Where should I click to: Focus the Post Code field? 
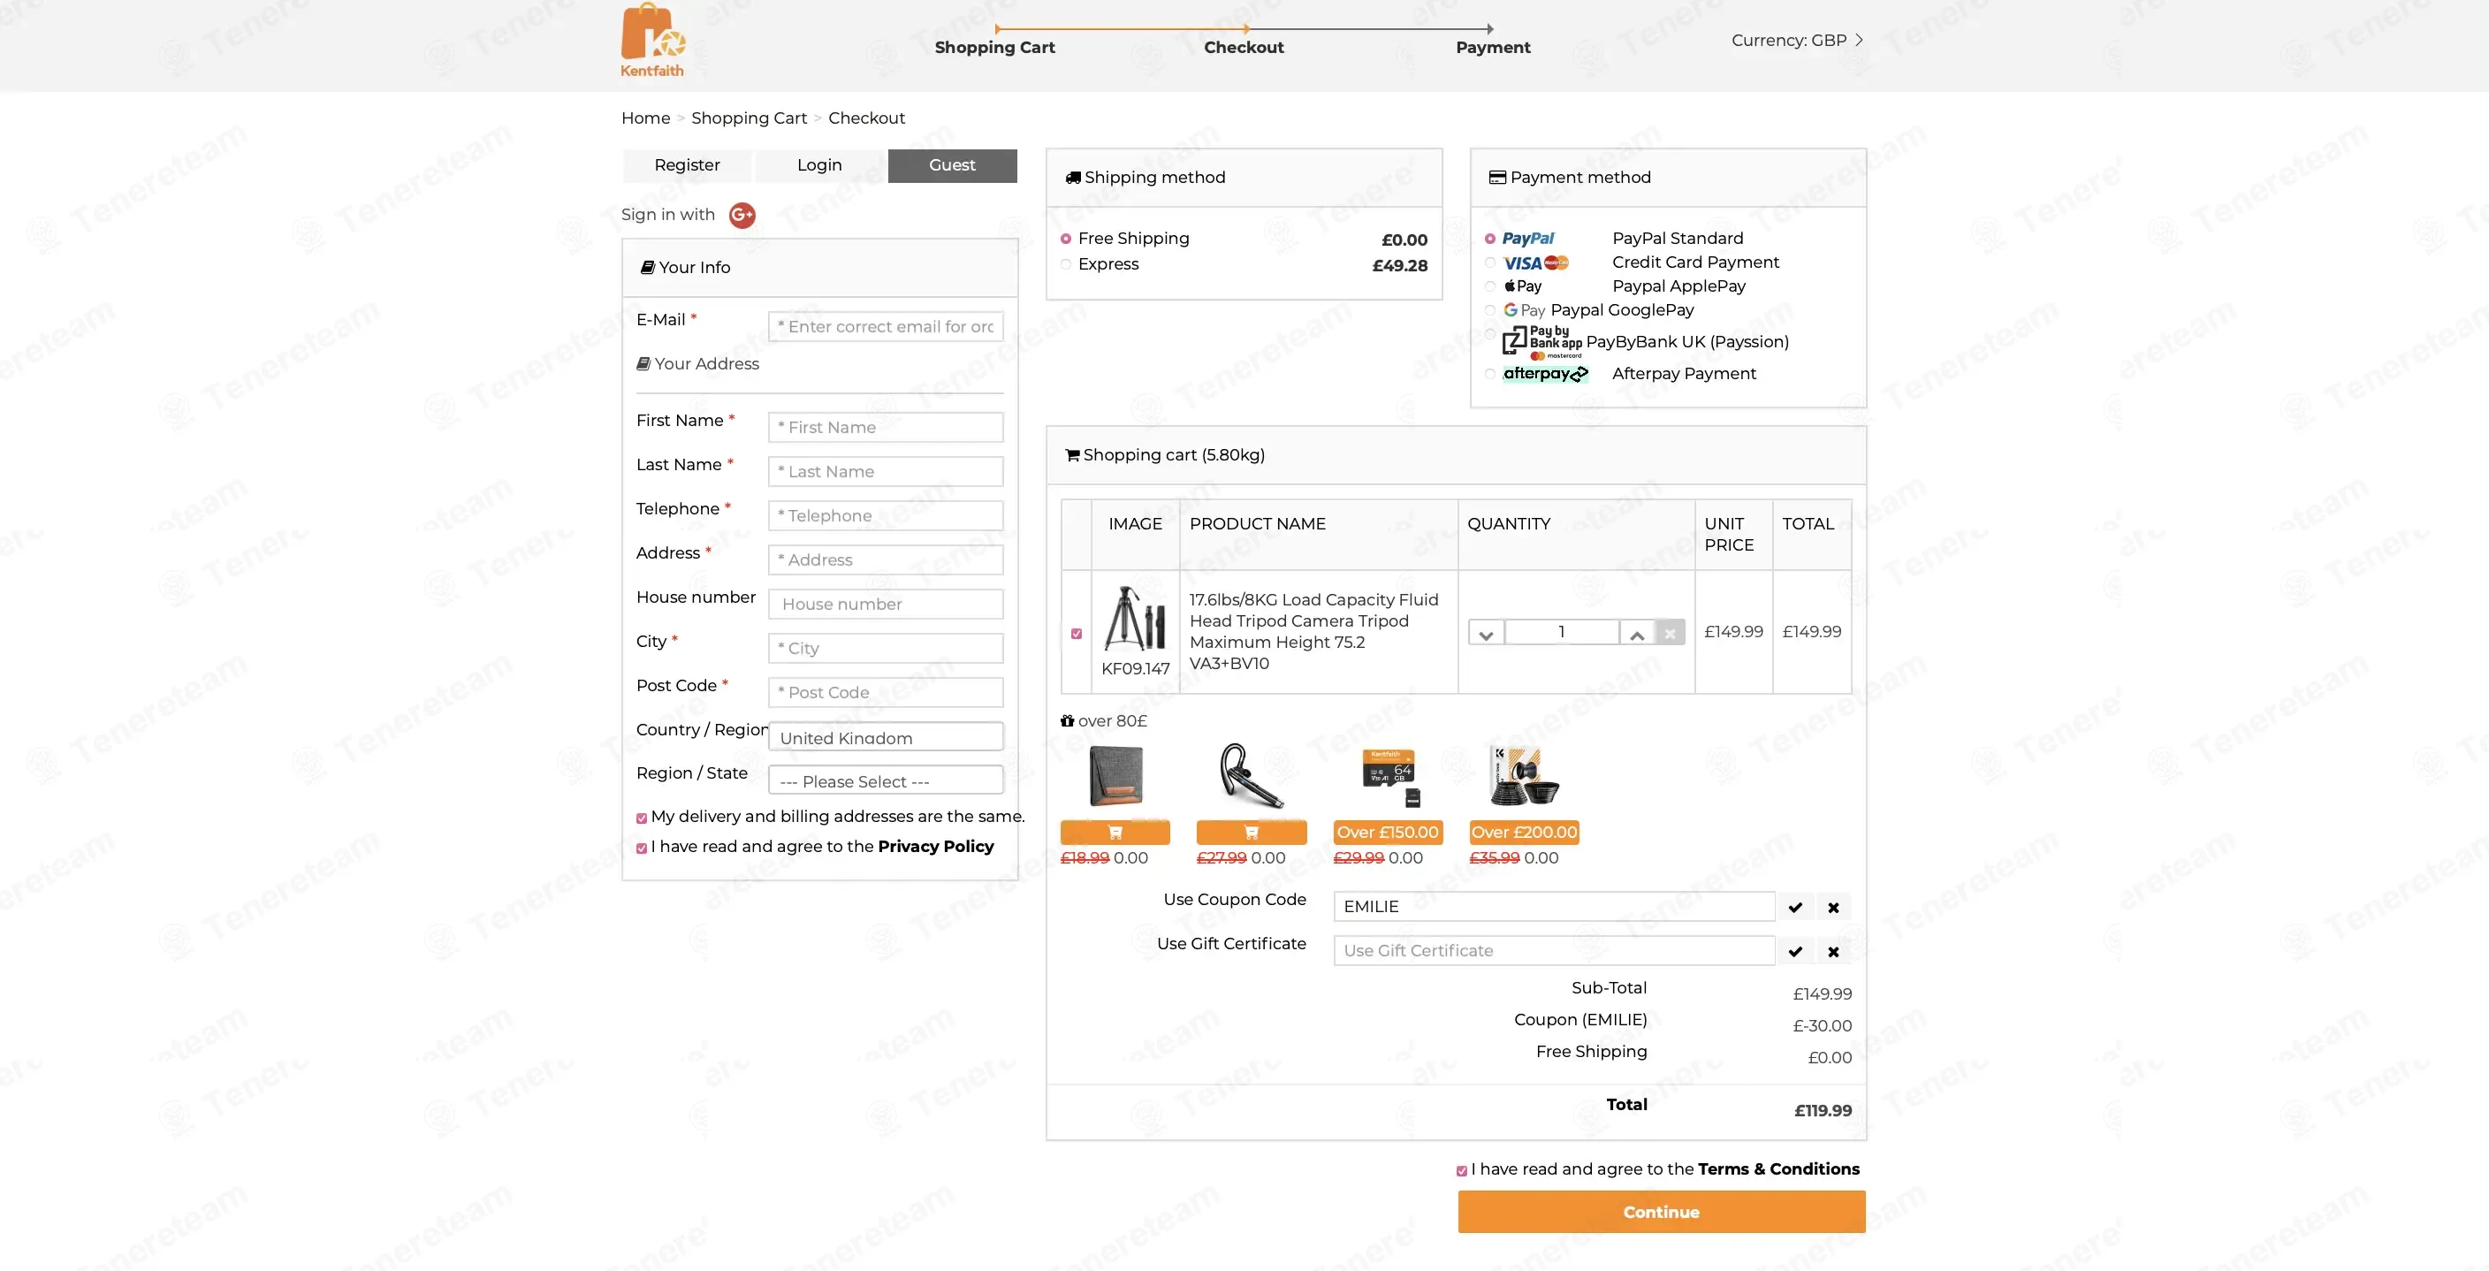(x=885, y=692)
